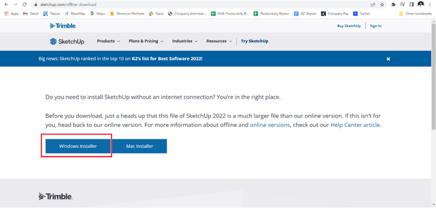The width and height of the screenshot is (436, 208).
Task: Toggle the browser side panel icon
Action: (x=412, y=5)
